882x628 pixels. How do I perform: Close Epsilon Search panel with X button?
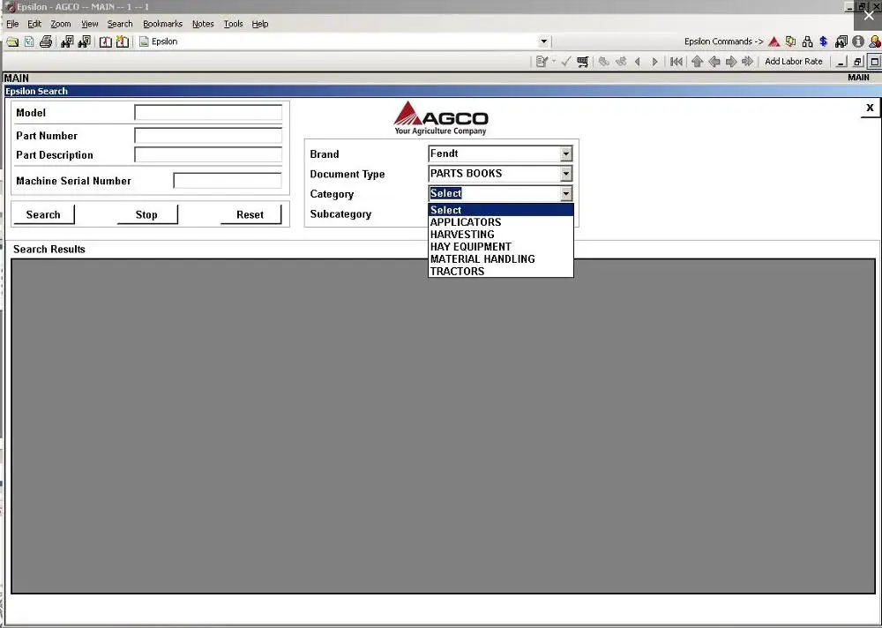[870, 108]
